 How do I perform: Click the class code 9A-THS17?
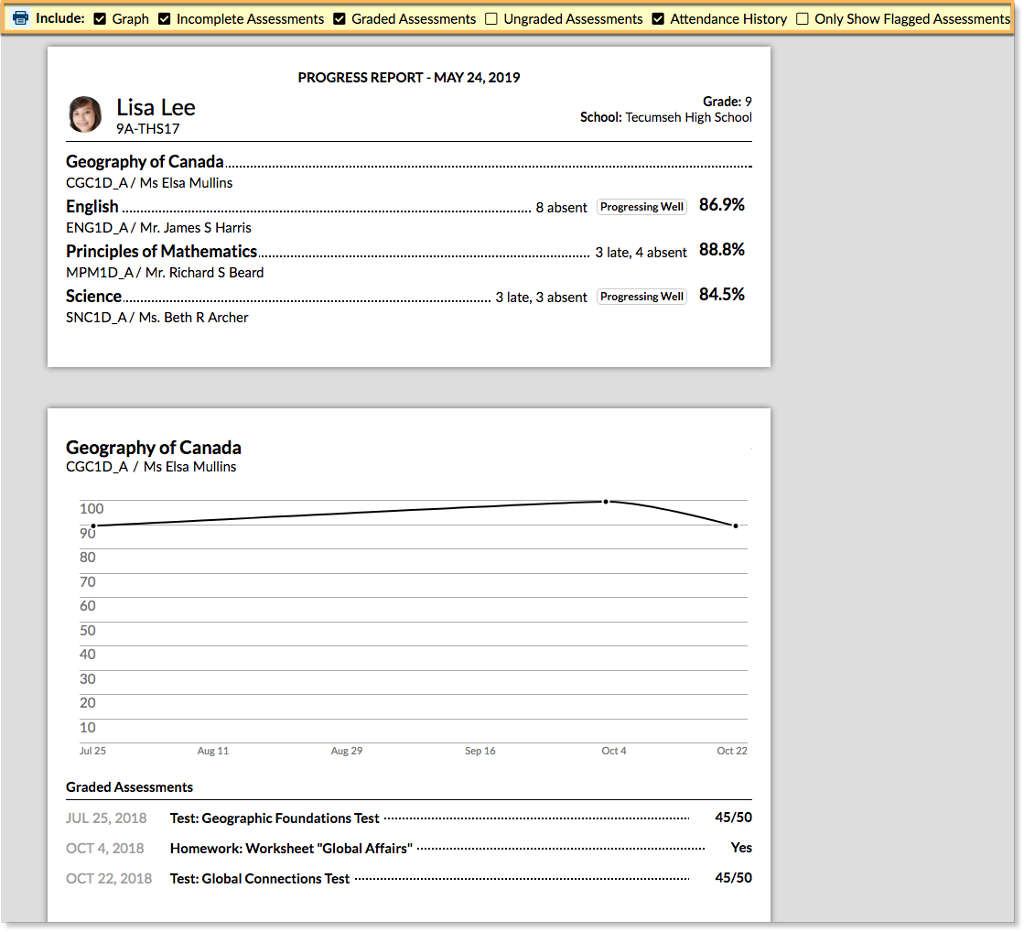coord(147,129)
